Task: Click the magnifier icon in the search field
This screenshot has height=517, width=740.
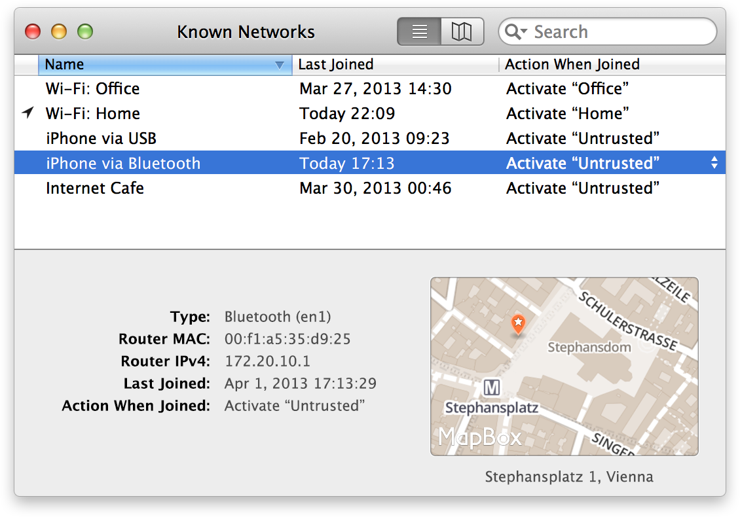Action: pos(515,31)
